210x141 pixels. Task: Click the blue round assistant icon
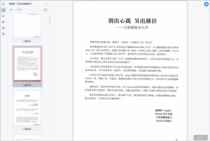(x=206, y=4)
